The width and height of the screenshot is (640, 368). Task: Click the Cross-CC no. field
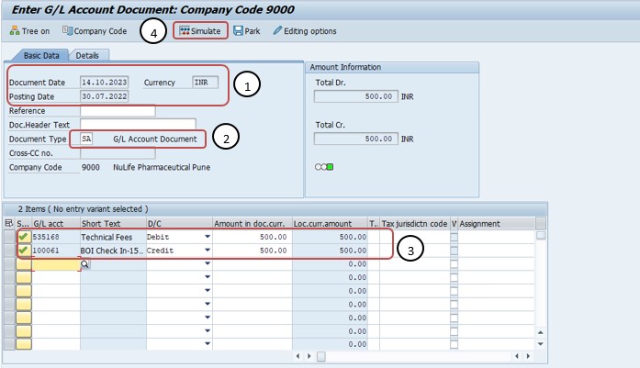pos(118,153)
